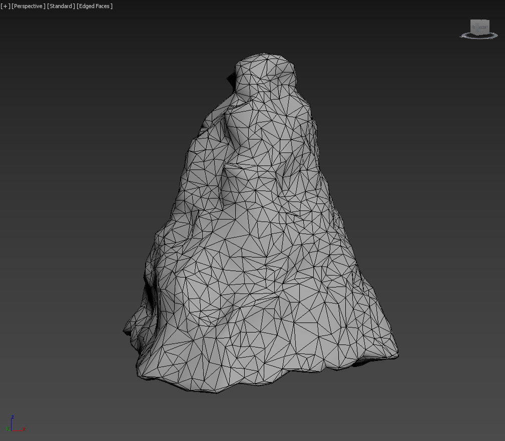This screenshot has height=441, width=505.
Task: Click the ViewCube's right edge to orbit
Action: [488, 26]
